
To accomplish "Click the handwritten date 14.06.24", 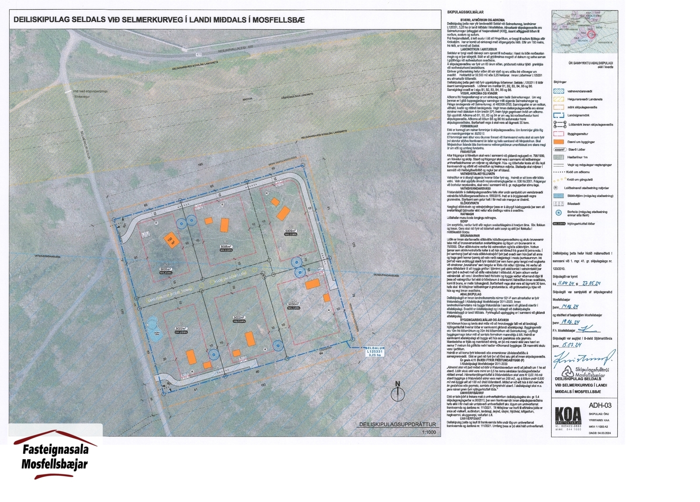I will [569, 307].
